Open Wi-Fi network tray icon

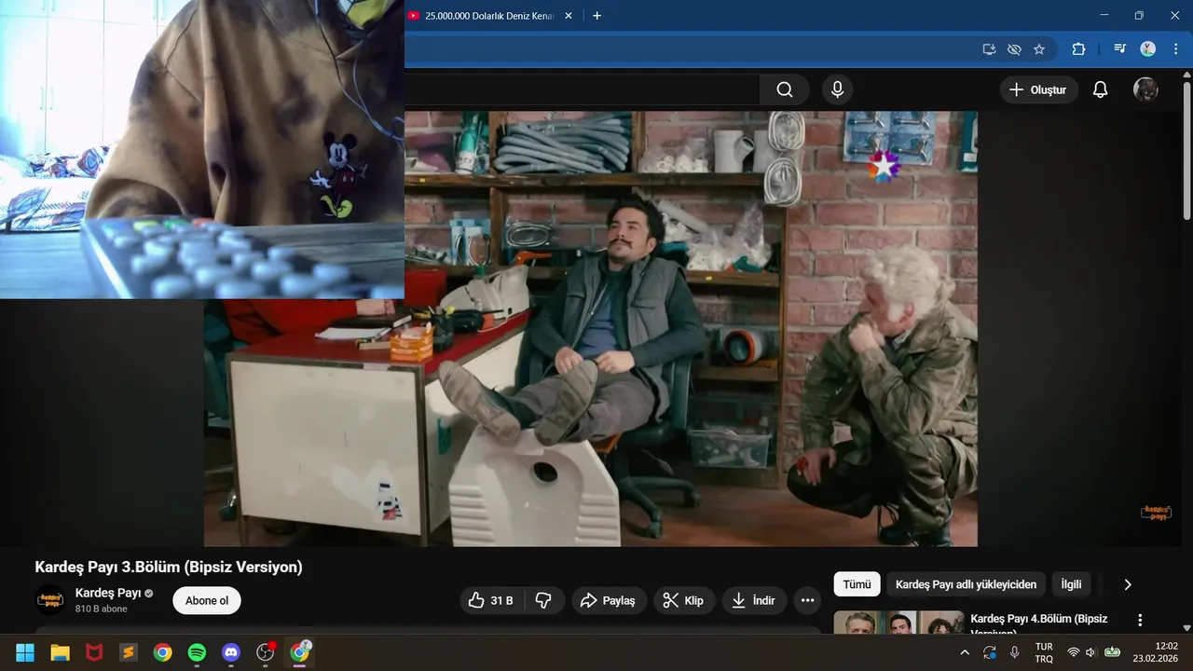[1074, 652]
